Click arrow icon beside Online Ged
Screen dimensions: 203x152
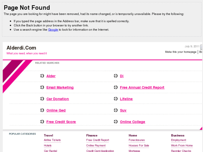(x=42, y=110)
